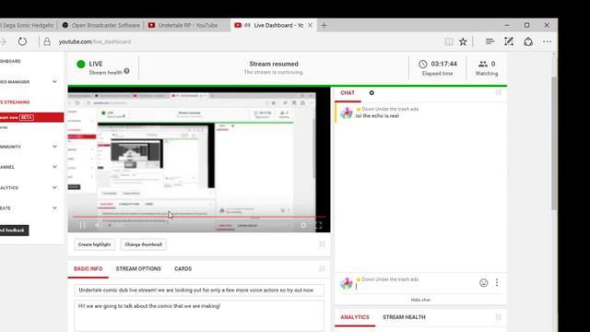Pause the live stream preview
The height and width of the screenshot is (332, 590).
[82, 225]
